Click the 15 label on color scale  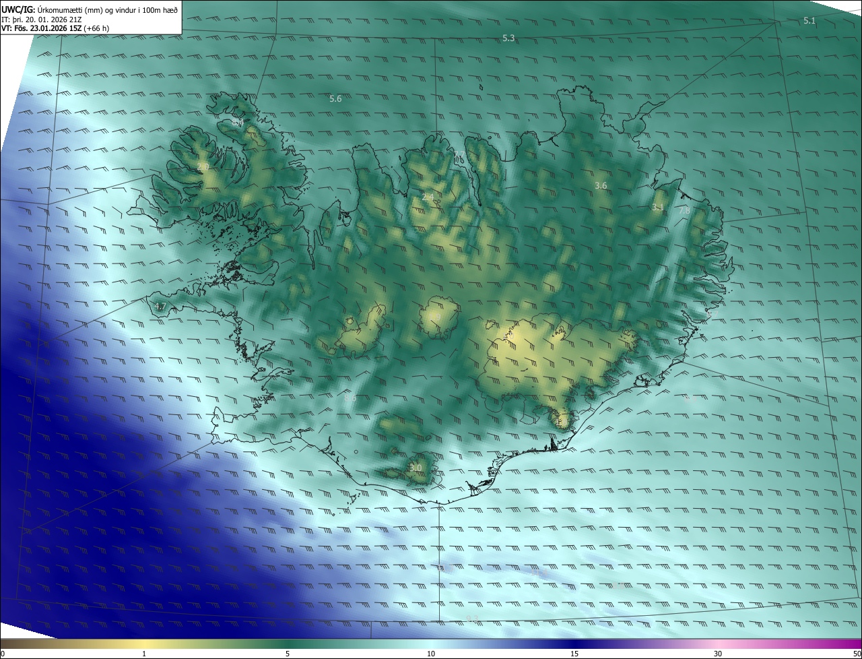point(574,654)
